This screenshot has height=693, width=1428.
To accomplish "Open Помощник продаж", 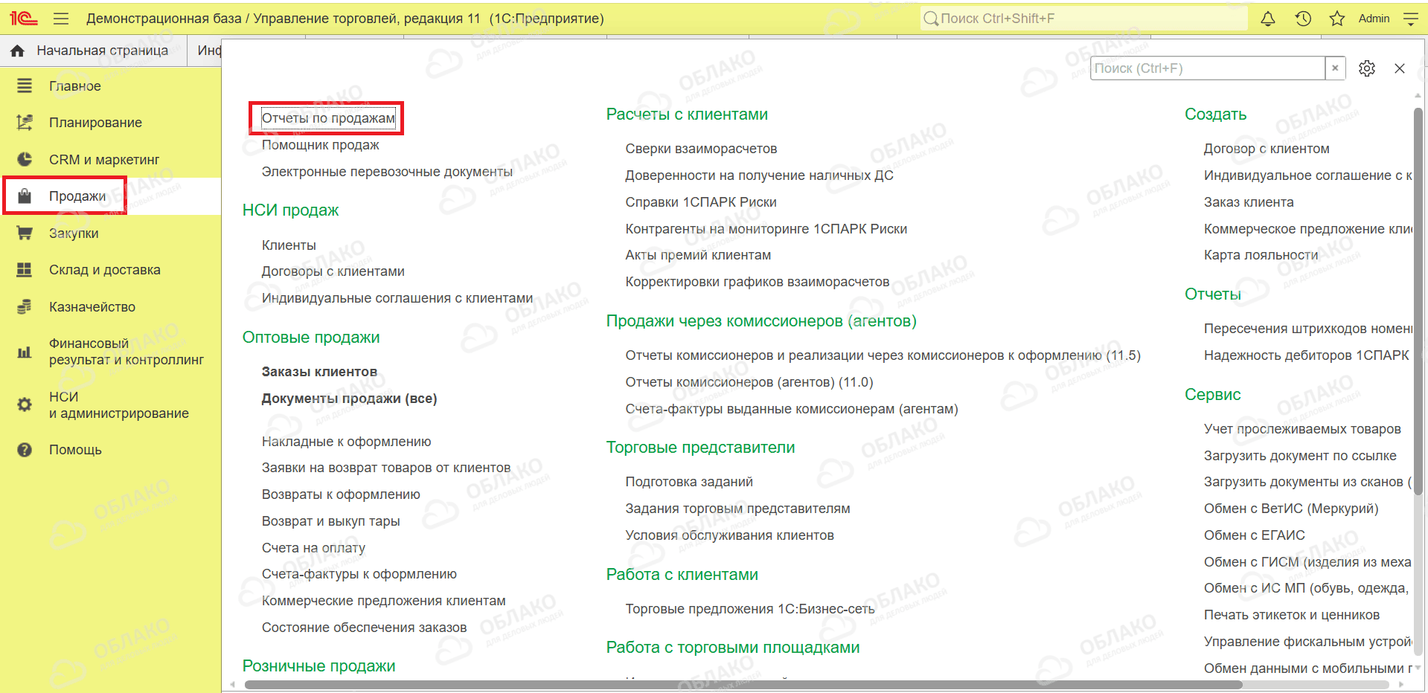I will point(320,145).
